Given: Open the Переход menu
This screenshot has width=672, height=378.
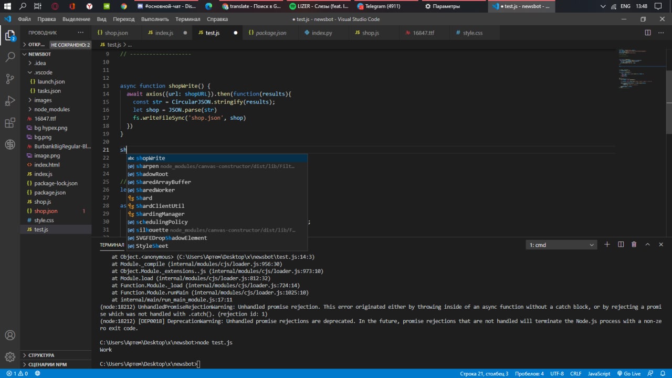Looking at the screenshot, I should tap(124, 19).
